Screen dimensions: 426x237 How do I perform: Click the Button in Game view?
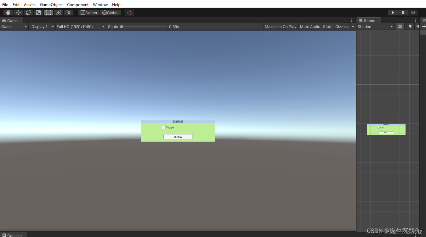tap(178, 137)
